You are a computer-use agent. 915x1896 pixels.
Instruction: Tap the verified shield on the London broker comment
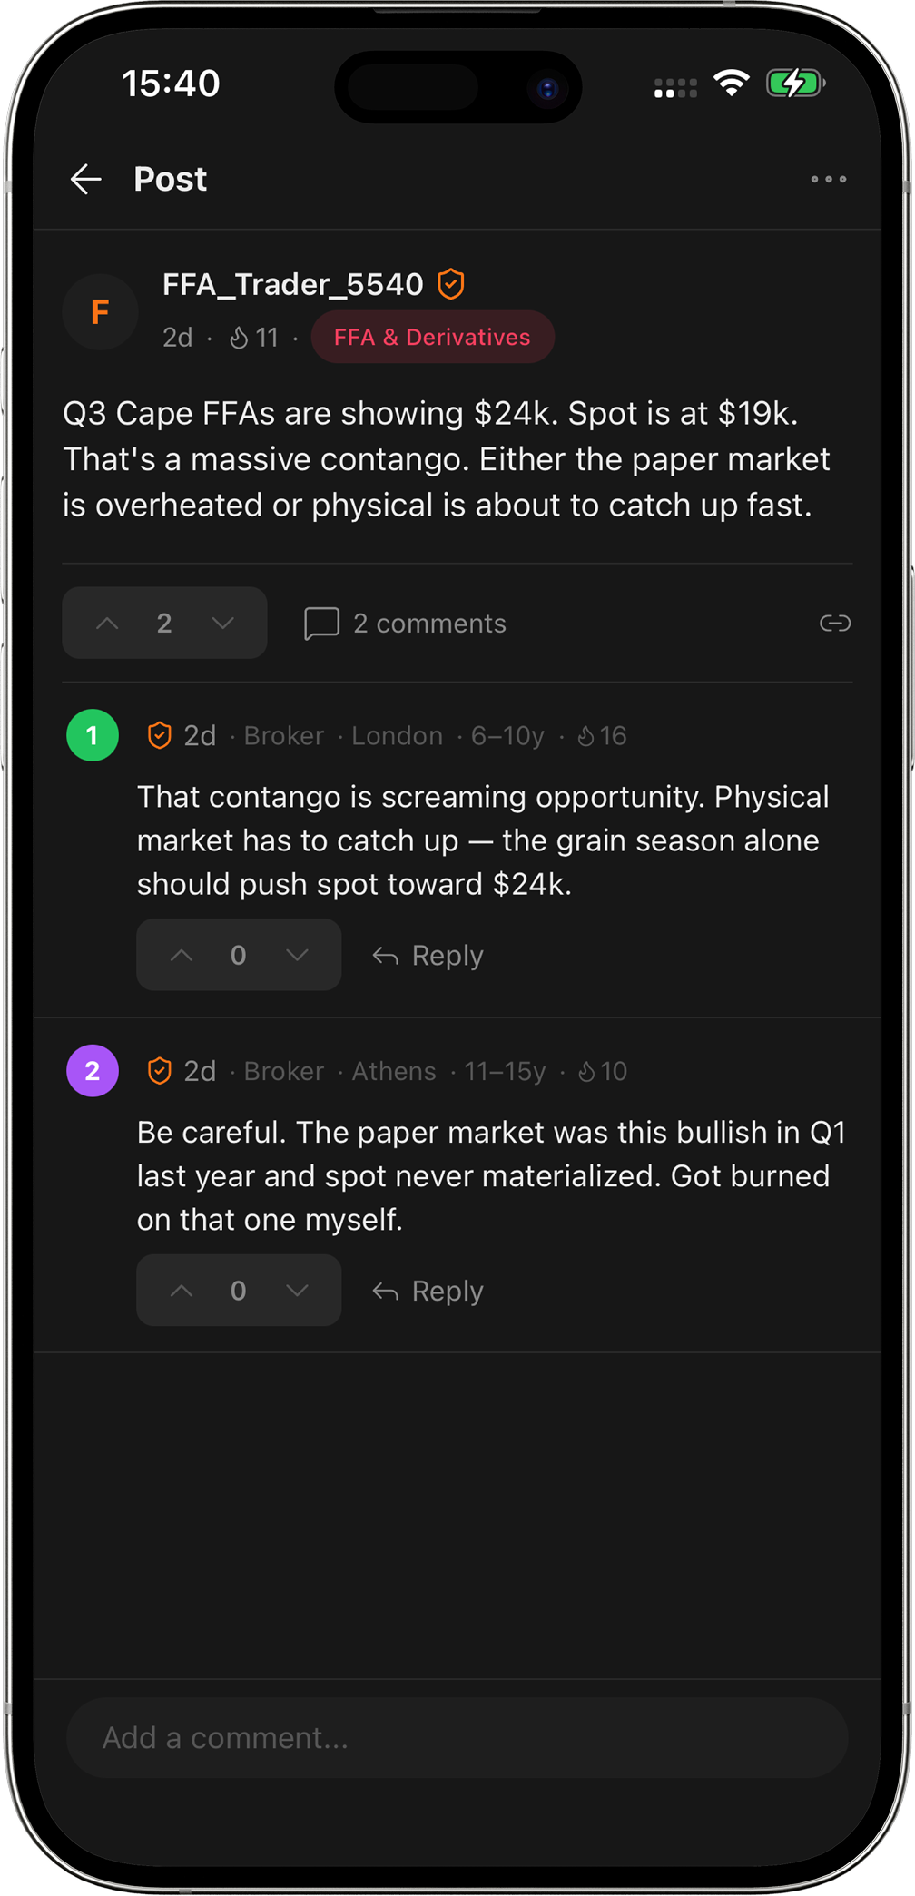click(x=159, y=735)
